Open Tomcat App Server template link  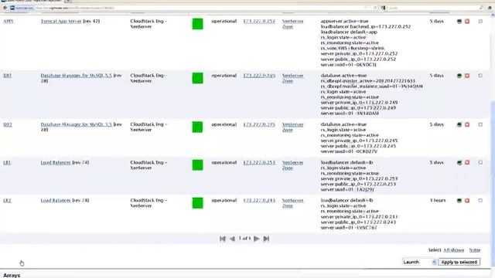point(61,21)
